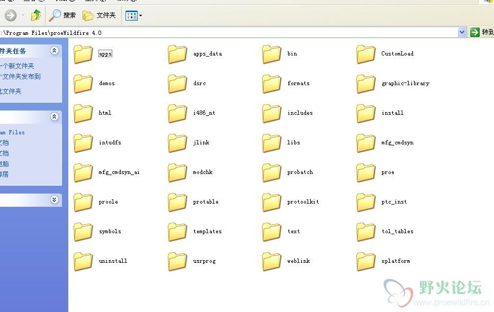Click the tol_tables folder name text

pyautogui.click(x=397, y=232)
